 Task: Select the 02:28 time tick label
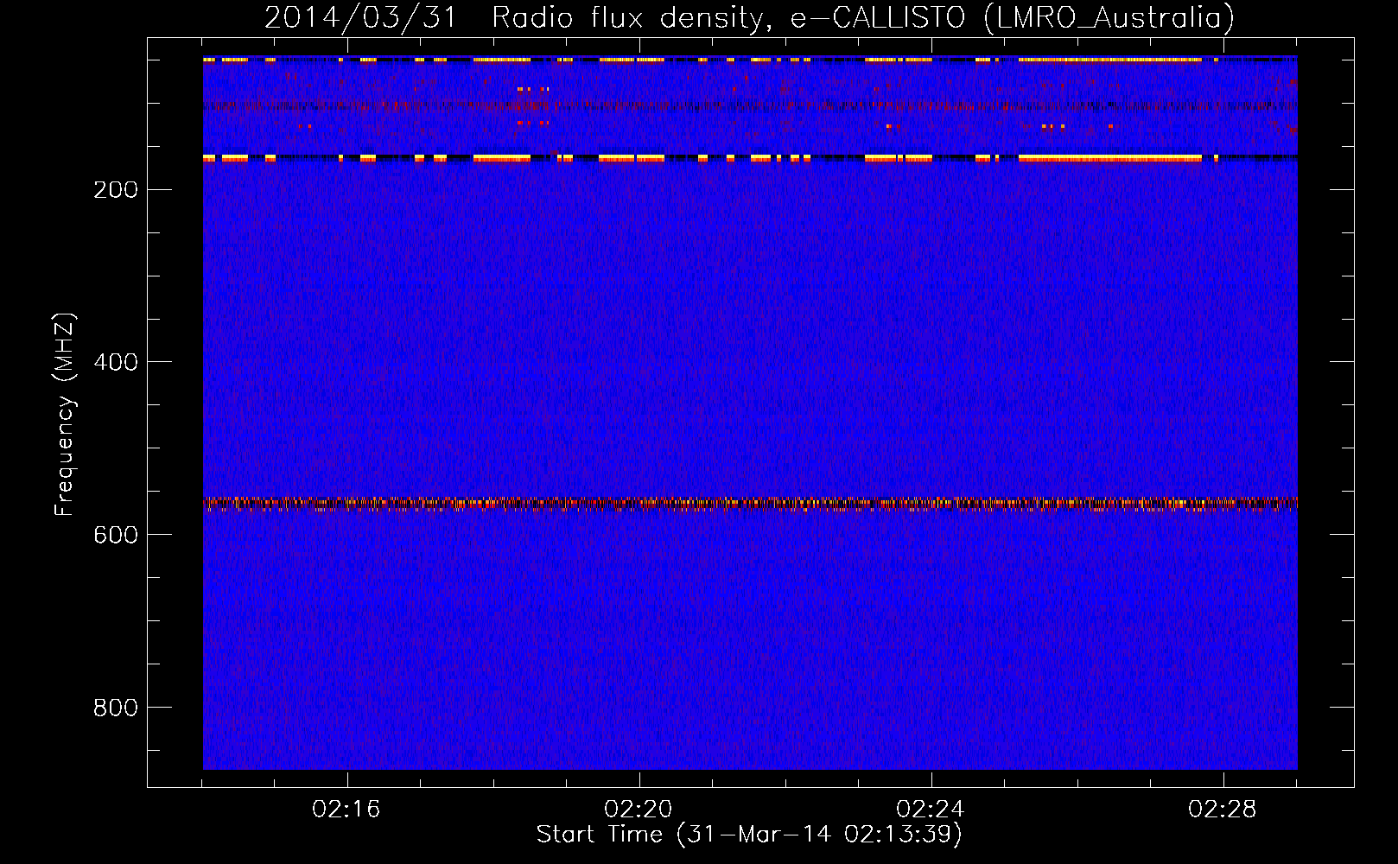pyautogui.click(x=1223, y=810)
